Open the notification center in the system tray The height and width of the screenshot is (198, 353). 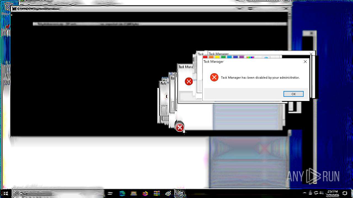pos(345,193)
